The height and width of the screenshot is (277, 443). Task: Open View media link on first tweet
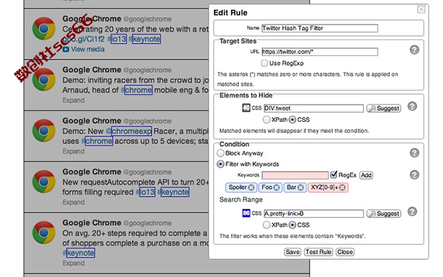(x=88, y=49)
